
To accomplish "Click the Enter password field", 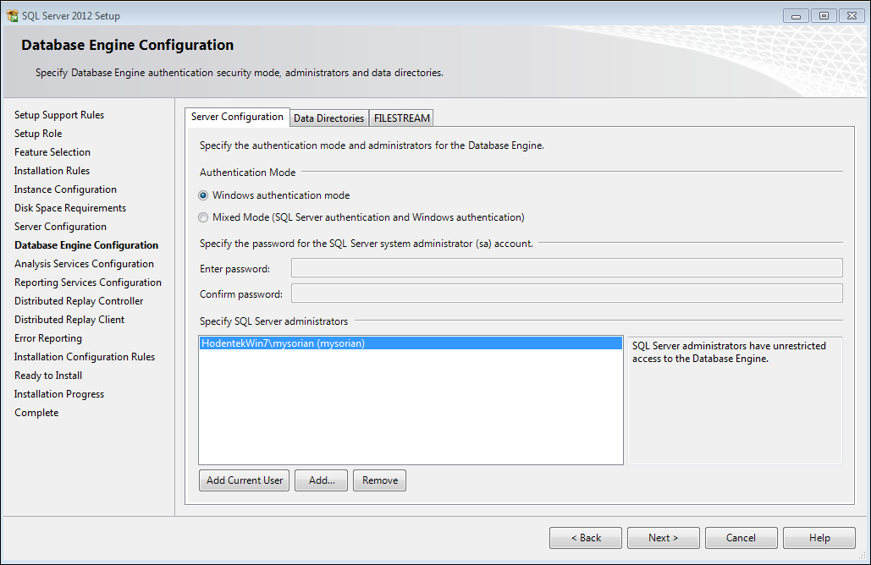I will [x=566, y=269].
